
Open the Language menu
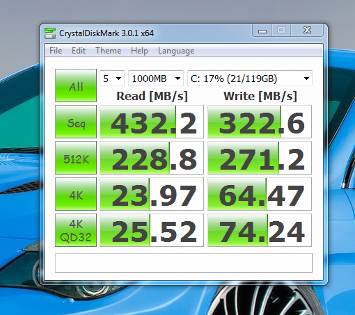coord(176,51)
